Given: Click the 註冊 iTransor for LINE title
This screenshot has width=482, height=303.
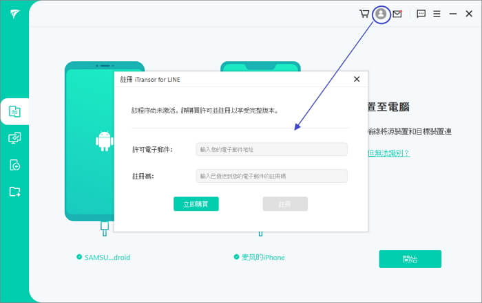Looking at the screenshot, I should [150, 80].
